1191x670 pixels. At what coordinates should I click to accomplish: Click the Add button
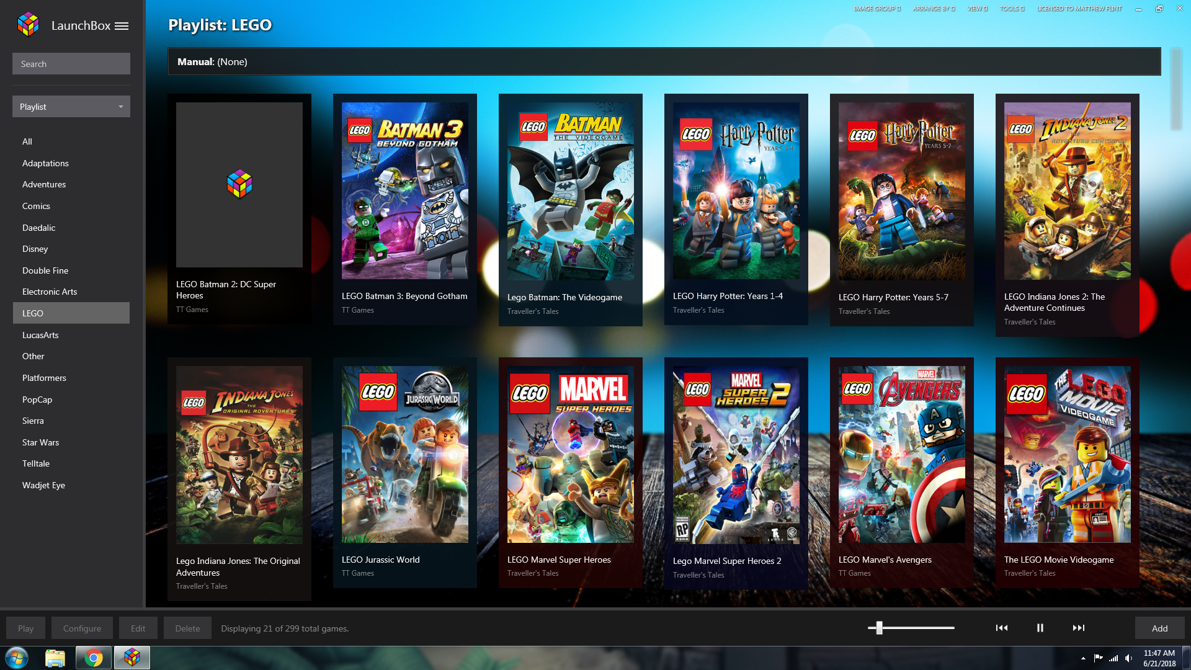[x=1159, y=628]
